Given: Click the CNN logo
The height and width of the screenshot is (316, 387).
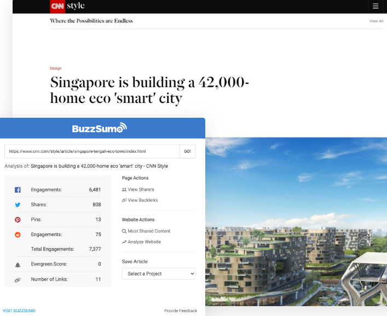Looking at the screenshot, I should pos(57,6).
